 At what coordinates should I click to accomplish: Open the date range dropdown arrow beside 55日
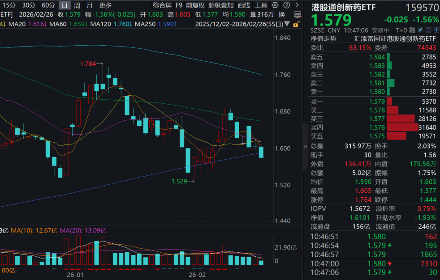pyautogui.click(x=287, y=24)
